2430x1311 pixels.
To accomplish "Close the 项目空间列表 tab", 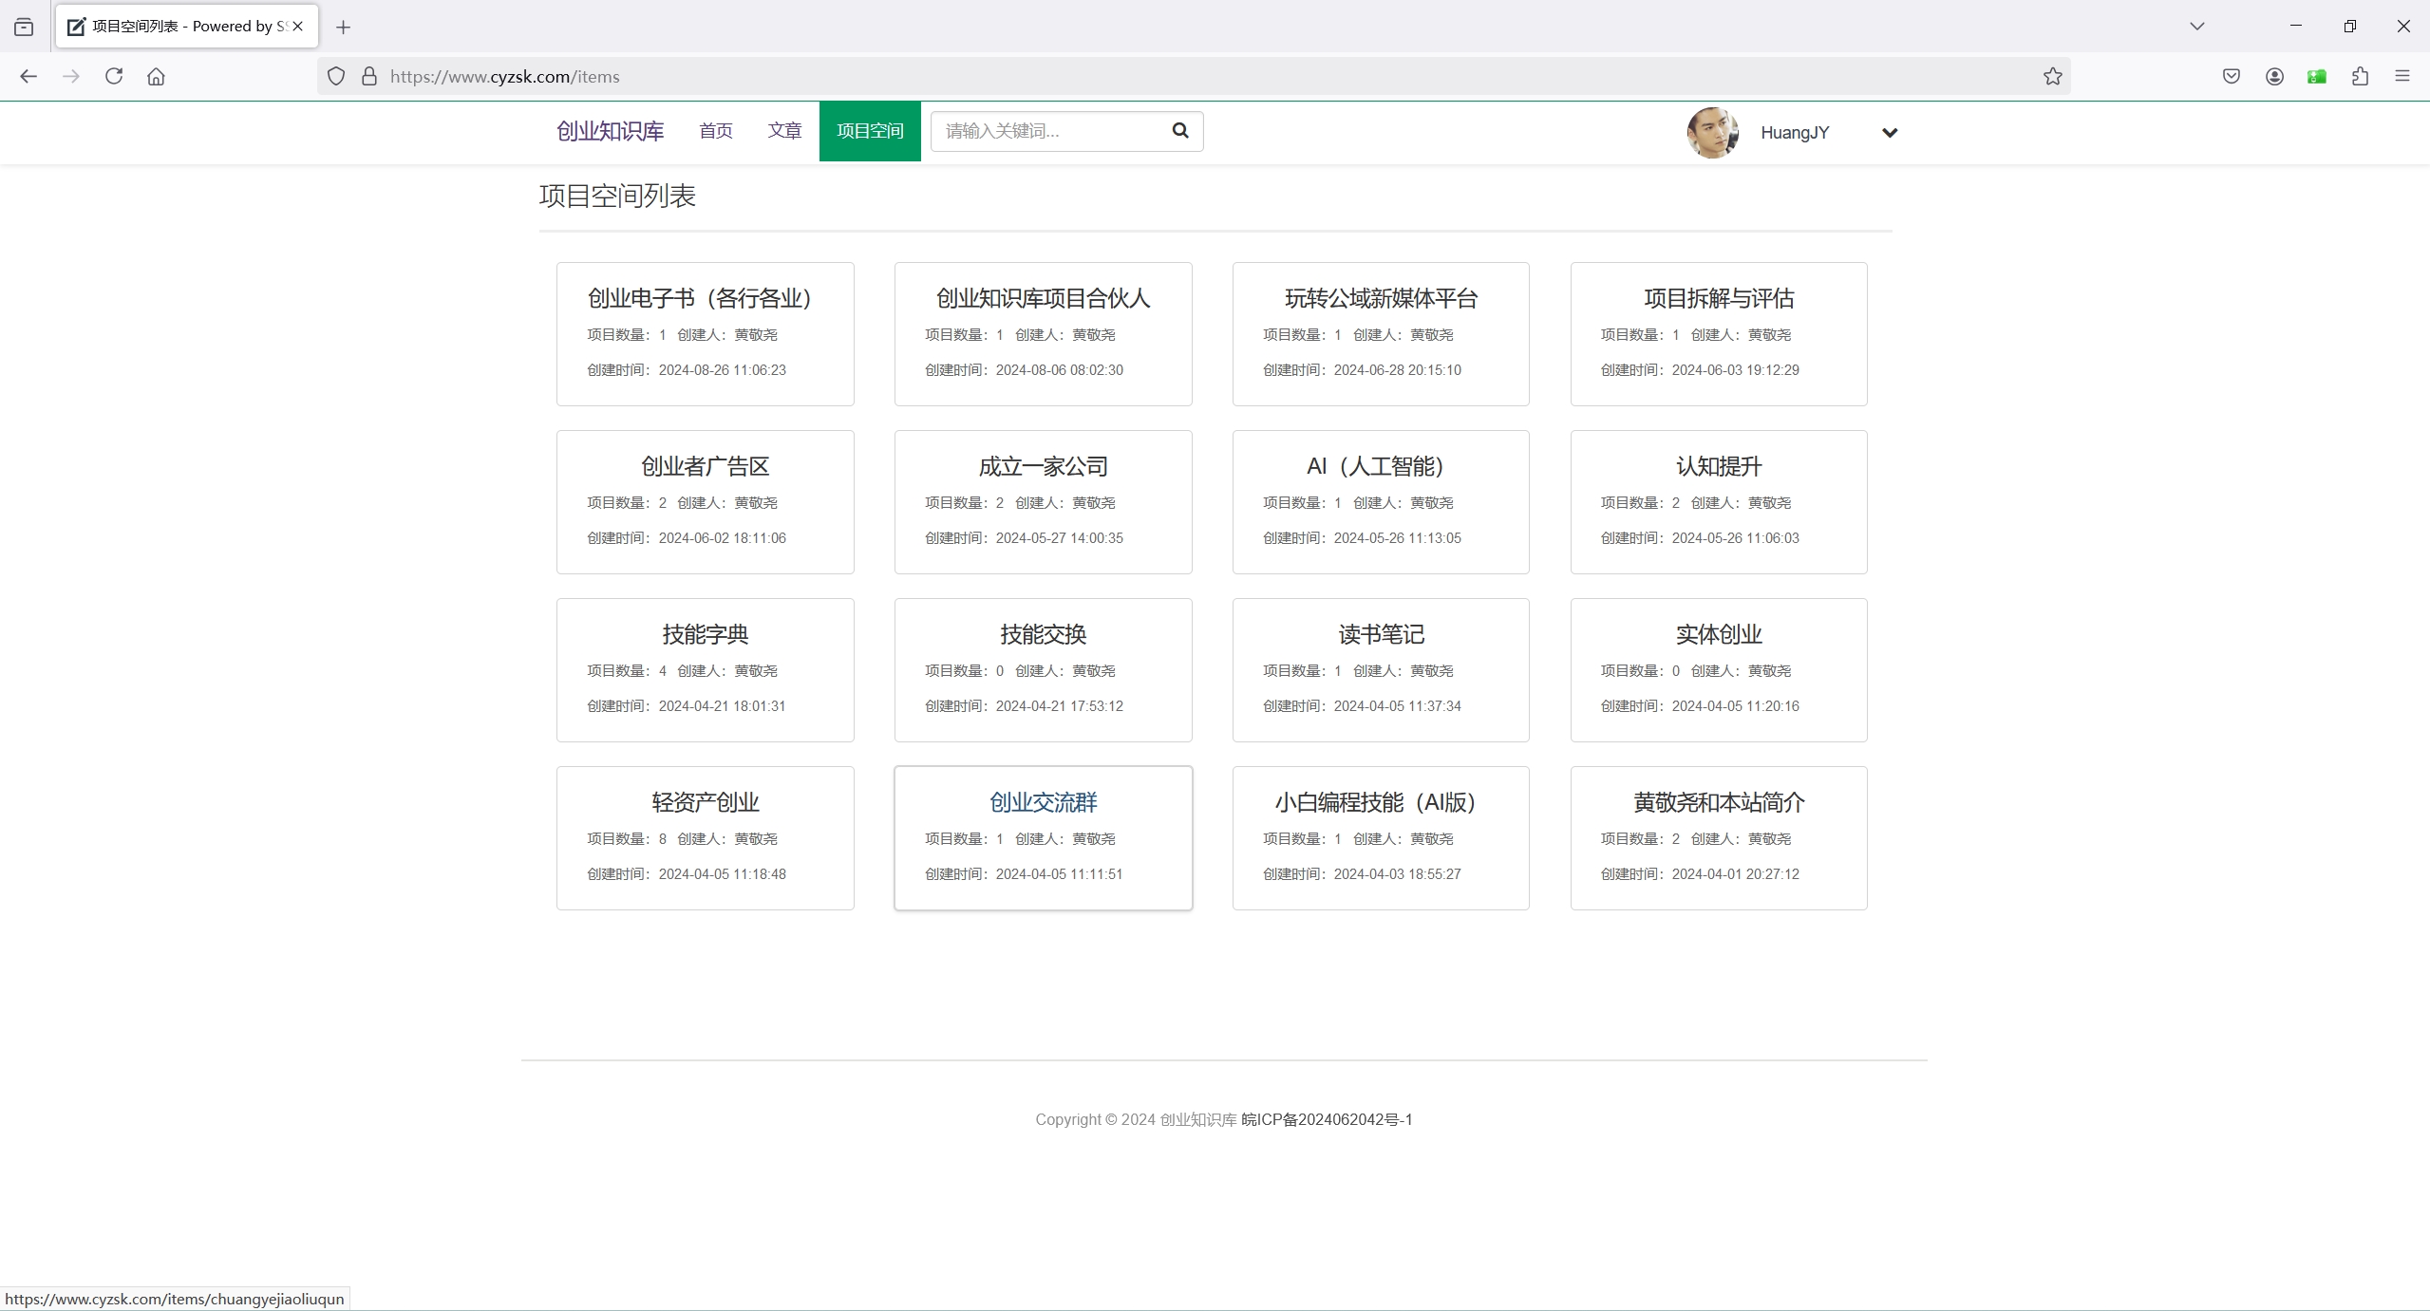I will (298, 27).
